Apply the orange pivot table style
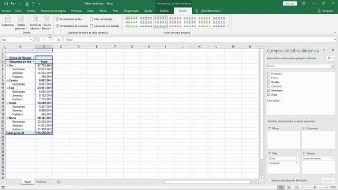The width and height of the screenshot is (338, 190). pyautogui.click(x=175, y=22)
